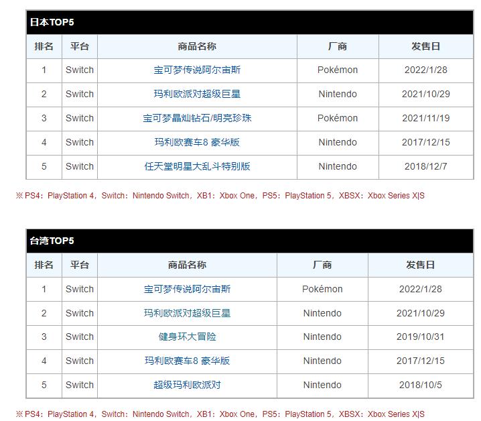Image resolution: width=481 pixels, height=421 pixels.
Task: Click Switch platform in 健身环大冒险 row
Action: pyautogui.click(x=80, y=337)
